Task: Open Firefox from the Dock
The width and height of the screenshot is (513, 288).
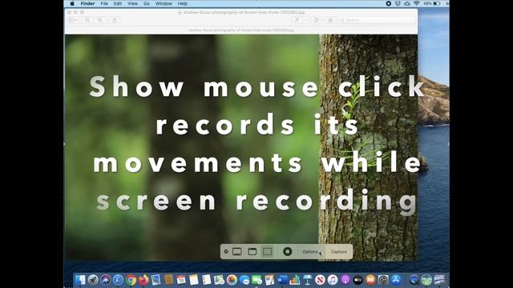Action: click(143, 280)
